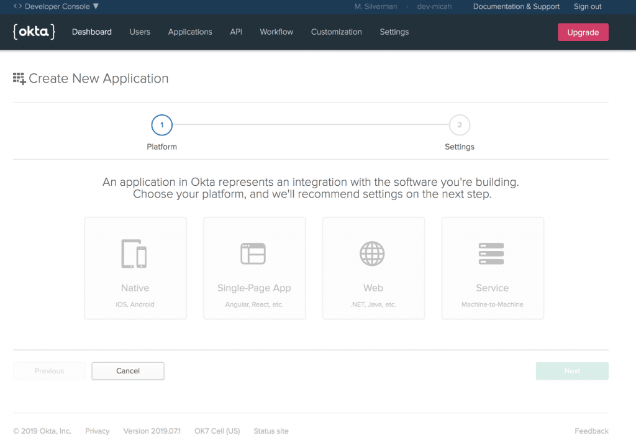Click the Create New Application grid icon
Viewport: 636px width, 448px height.
[x=19, y=79]
